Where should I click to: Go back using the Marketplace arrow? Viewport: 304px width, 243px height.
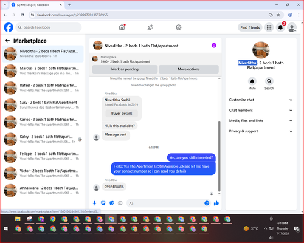pos(7,41)
